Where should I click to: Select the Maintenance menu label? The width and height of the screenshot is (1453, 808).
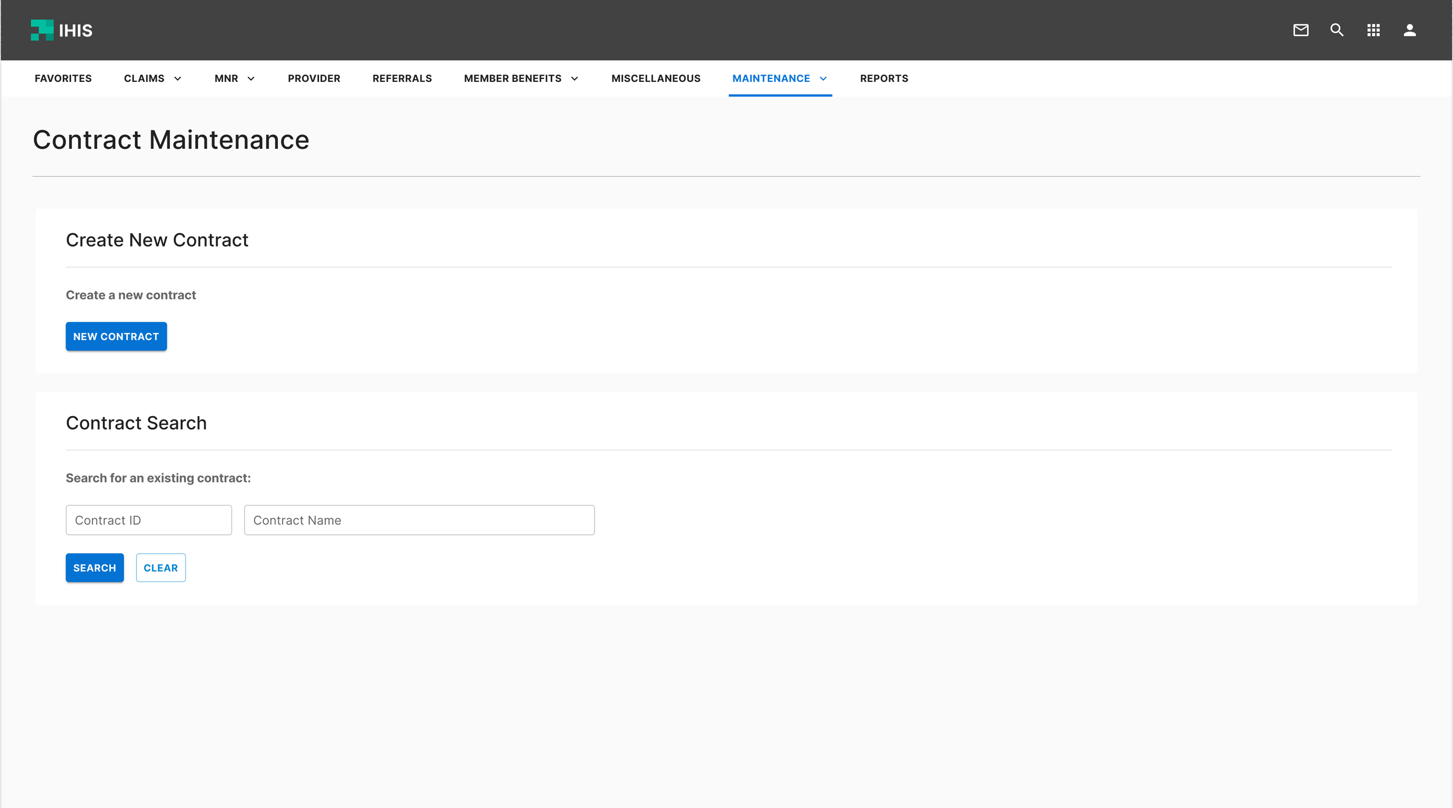[771, 78]
